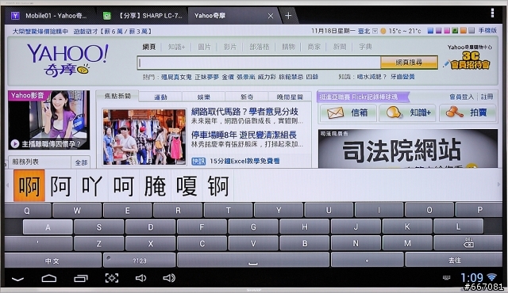Screen dimensions: 508x293
Task: Open the 運動 news tab
Action: click(x=160, y=97)
